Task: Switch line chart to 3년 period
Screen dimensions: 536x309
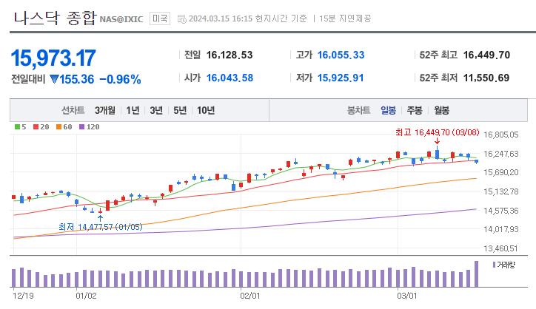Action: (x=156, y=110)
